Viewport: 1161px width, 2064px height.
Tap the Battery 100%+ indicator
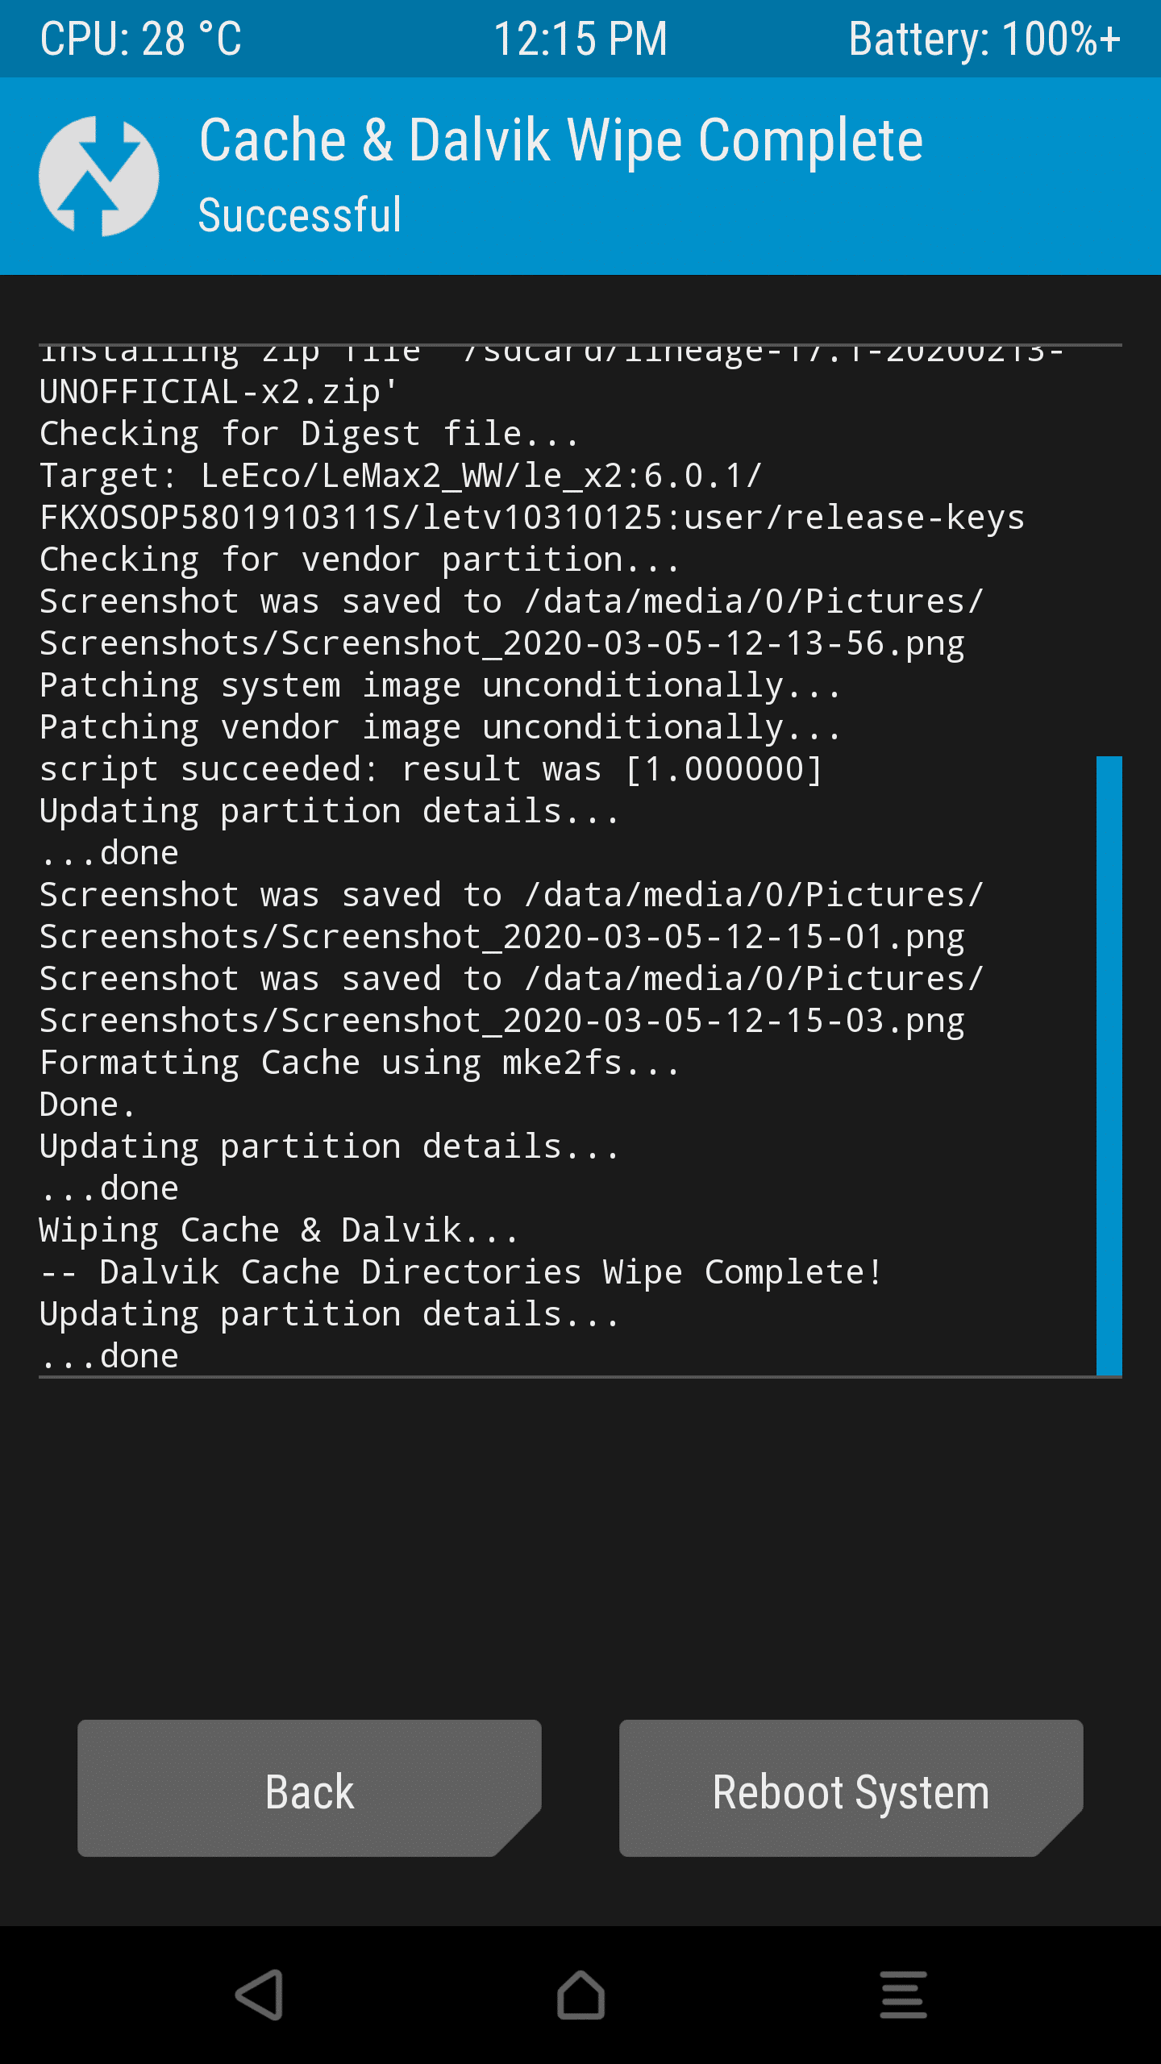[x=984, y=39]
